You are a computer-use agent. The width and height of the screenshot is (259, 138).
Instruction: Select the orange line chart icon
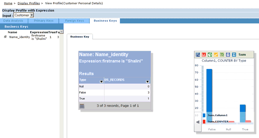(x=216, y=55)
